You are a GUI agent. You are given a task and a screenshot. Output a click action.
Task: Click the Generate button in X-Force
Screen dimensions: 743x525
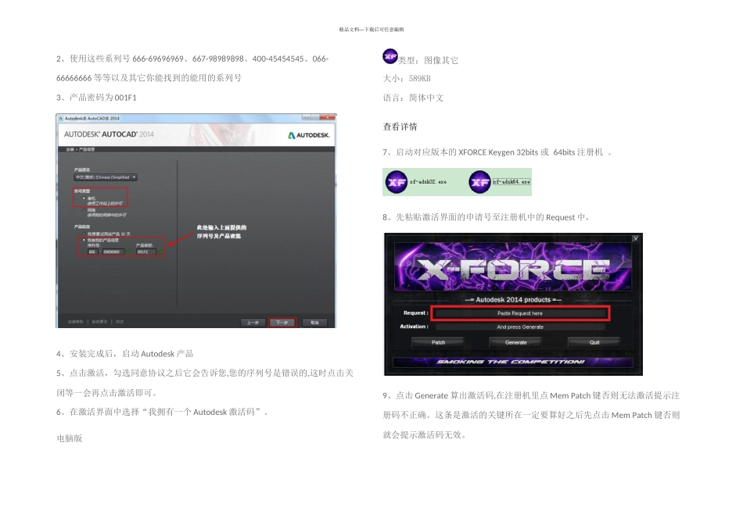[516, 343]
